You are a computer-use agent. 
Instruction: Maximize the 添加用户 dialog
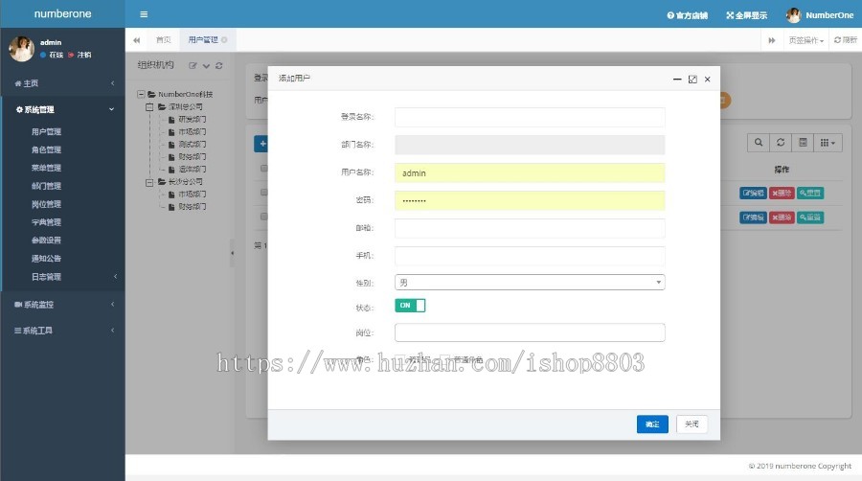(692, 80)
